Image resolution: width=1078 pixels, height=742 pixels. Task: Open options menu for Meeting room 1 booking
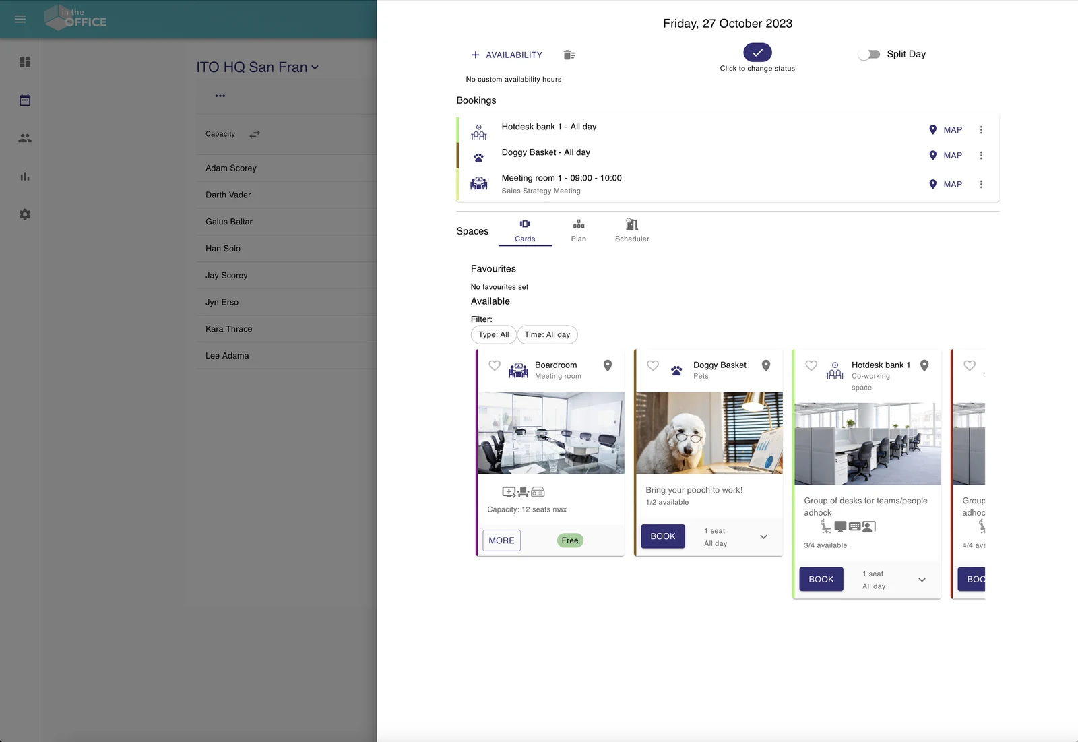tap(981, 185)
